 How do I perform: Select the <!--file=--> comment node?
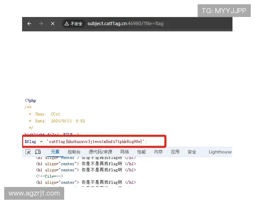(49, 176)
